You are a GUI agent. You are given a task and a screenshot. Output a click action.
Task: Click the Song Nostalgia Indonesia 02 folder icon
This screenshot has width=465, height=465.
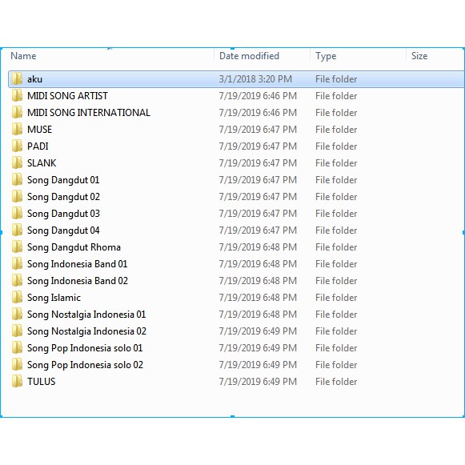point(17,331)
